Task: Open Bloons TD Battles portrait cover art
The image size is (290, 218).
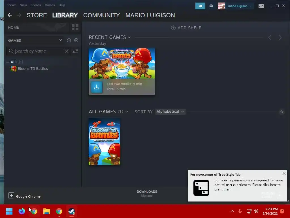Action: [104, 141]
